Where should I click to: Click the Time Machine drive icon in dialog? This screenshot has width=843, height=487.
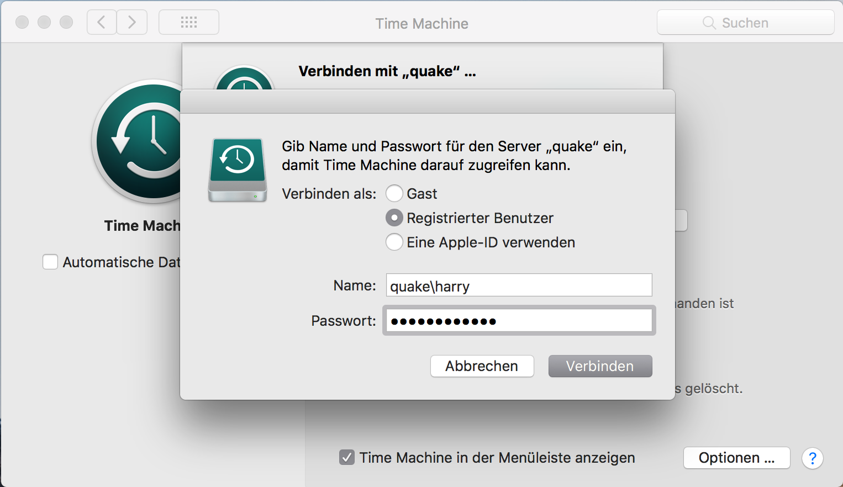pyautogui.click(x=238, y=170)
